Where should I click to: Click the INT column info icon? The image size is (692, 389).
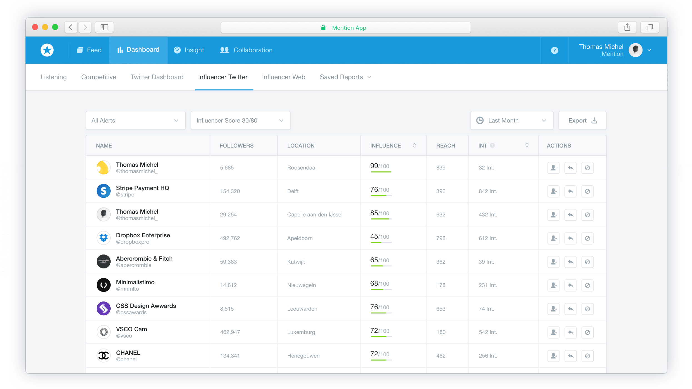tap(492, 145)
